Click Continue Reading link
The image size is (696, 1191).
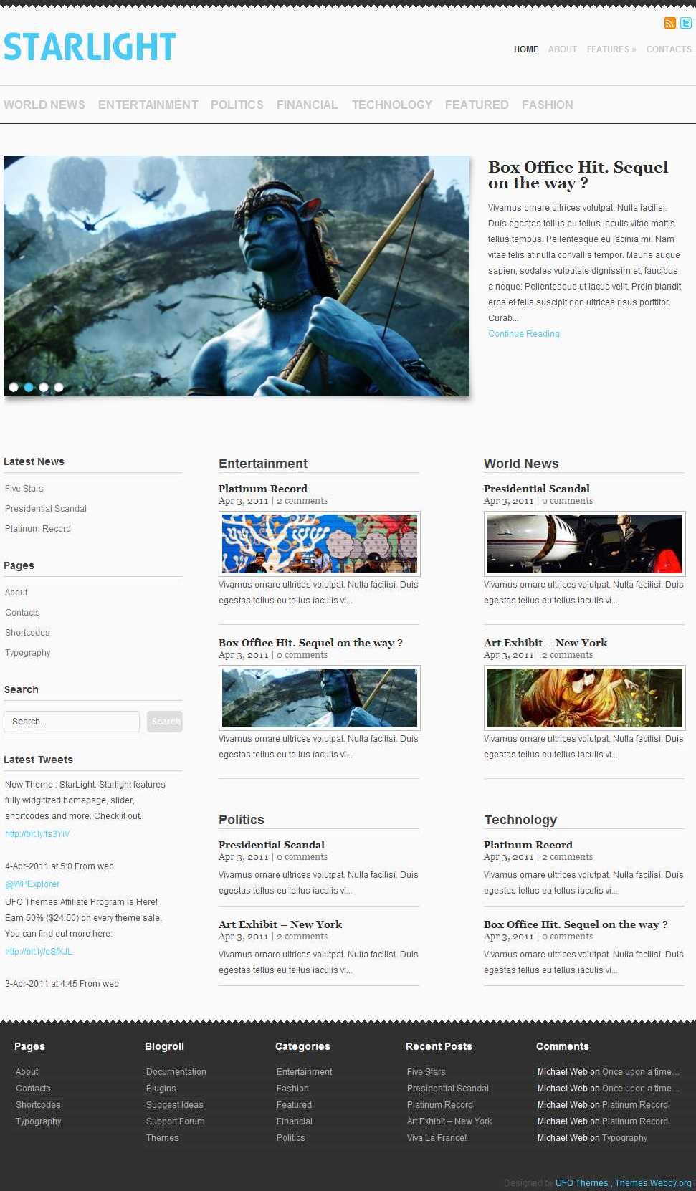pyautogui.click(x=524, y=334)
